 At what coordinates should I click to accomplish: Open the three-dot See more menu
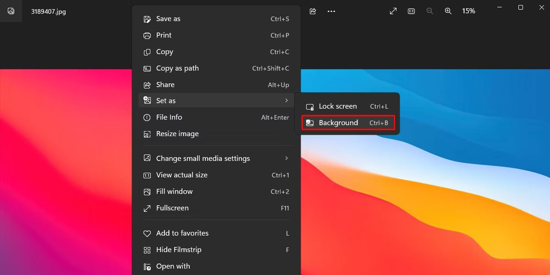pos(331,11)
